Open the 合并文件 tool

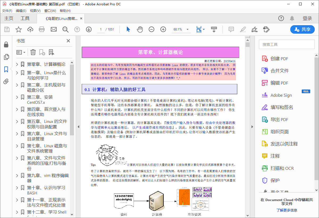[275, 71]
